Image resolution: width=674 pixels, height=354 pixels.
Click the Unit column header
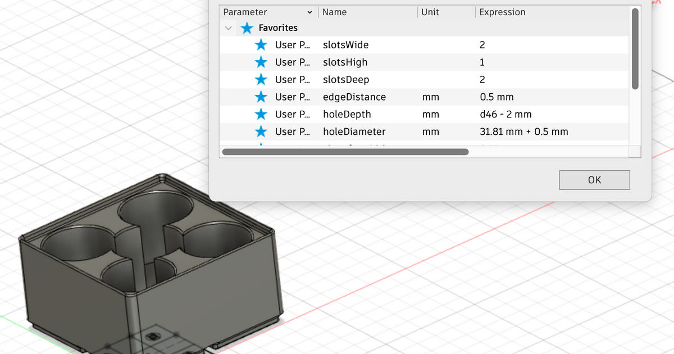coord(430,12)
